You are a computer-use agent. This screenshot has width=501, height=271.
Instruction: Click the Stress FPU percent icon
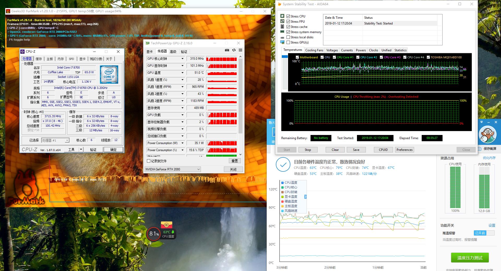pyautogui.click(x=282, y=21)
